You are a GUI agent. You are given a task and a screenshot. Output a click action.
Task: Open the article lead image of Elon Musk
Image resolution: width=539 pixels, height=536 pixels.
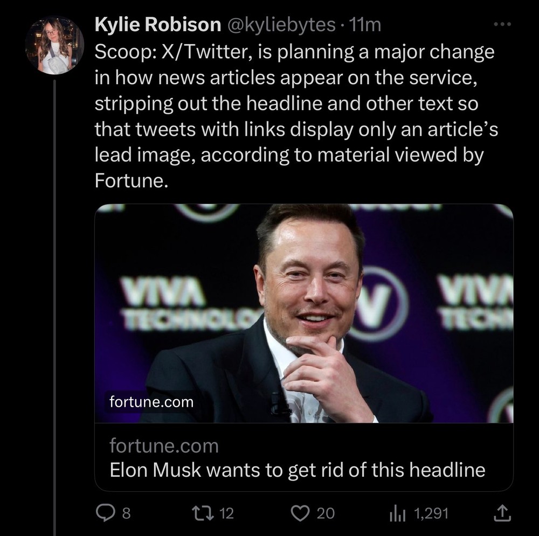(304, 313)
